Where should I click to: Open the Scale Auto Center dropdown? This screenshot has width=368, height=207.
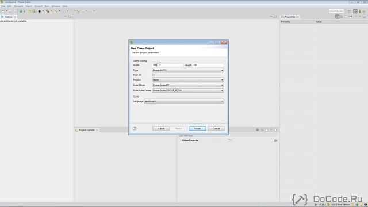coord(188,90)
